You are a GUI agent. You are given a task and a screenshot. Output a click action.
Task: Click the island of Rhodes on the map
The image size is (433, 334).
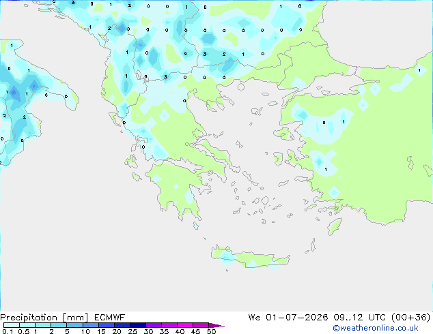pos(335,226)
